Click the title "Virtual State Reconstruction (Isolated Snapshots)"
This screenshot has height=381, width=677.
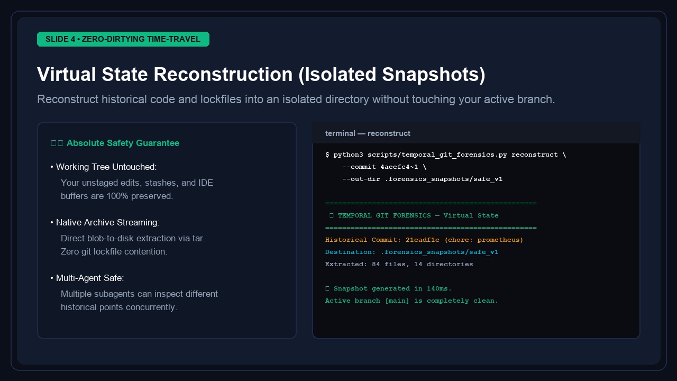261,75
